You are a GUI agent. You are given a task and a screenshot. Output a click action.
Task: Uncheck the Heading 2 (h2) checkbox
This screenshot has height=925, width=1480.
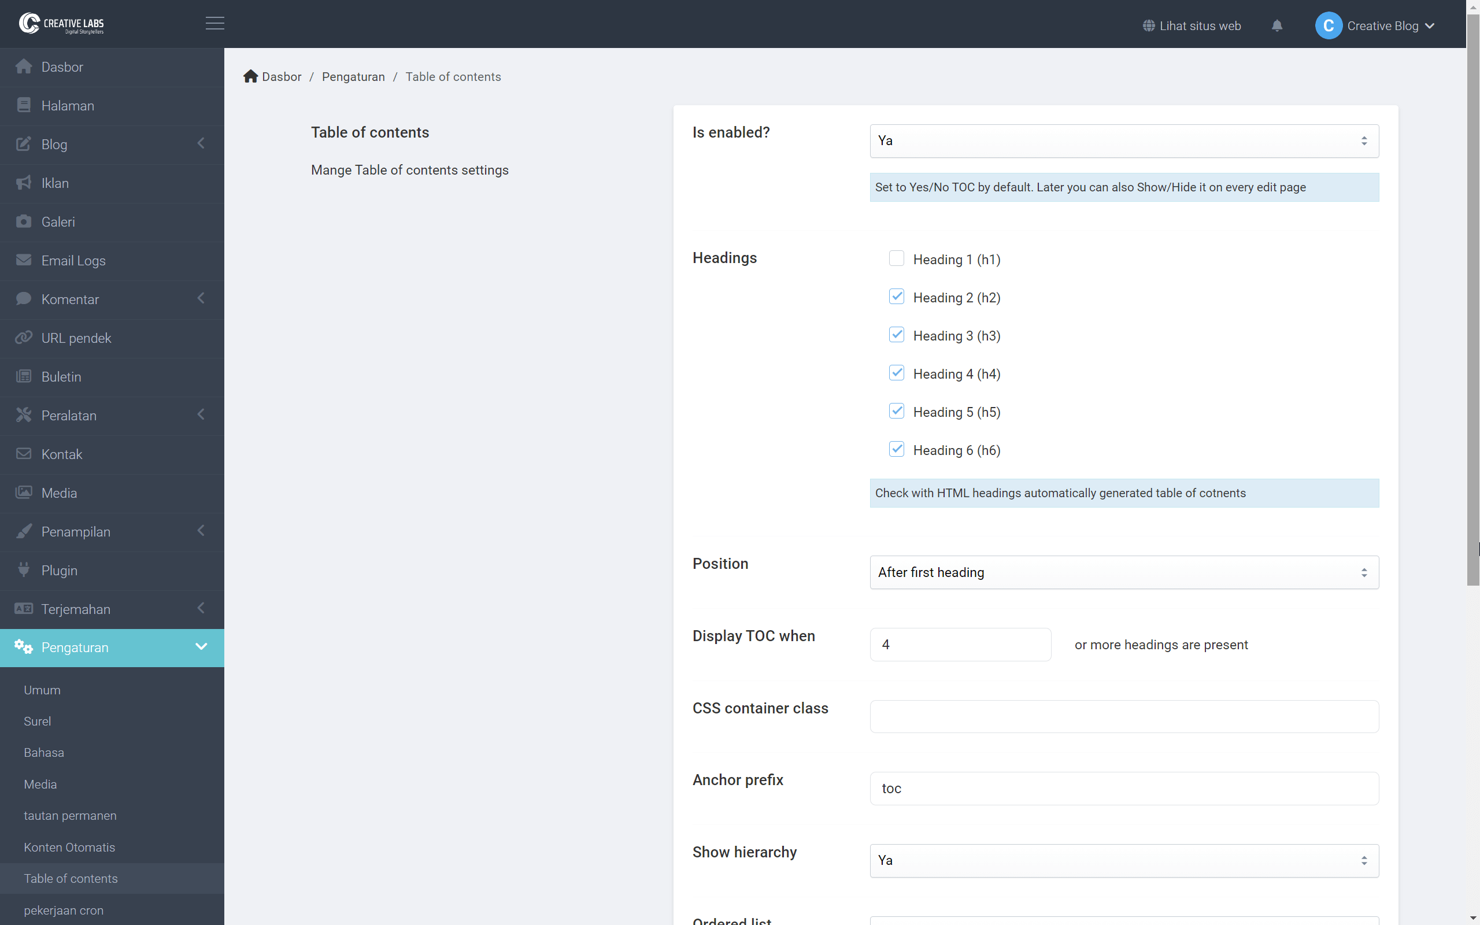pos(896,297)
